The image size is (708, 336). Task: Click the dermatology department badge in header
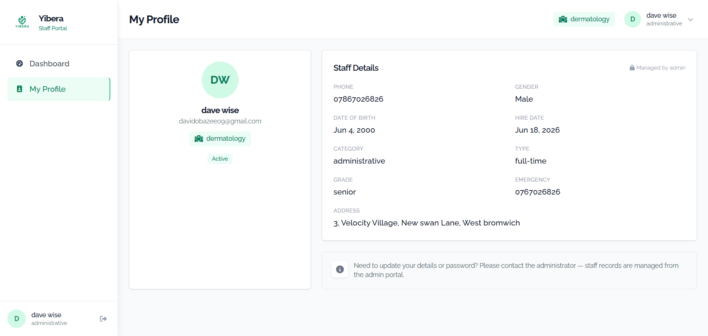(584, 19)
